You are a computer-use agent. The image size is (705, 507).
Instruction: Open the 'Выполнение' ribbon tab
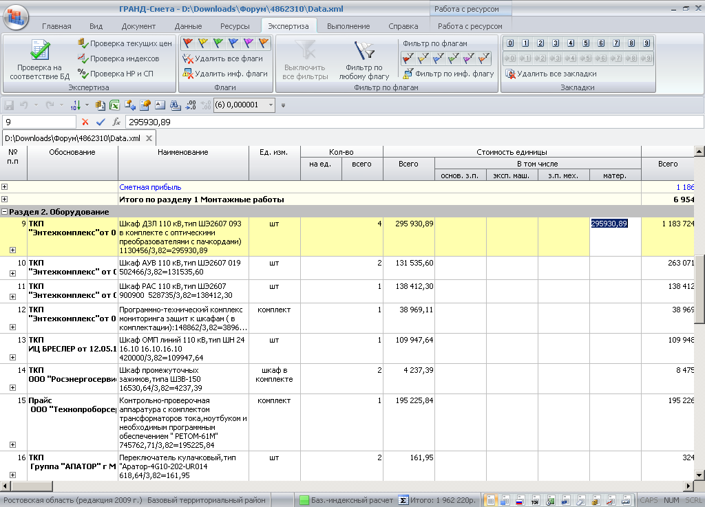click(348, 26)
